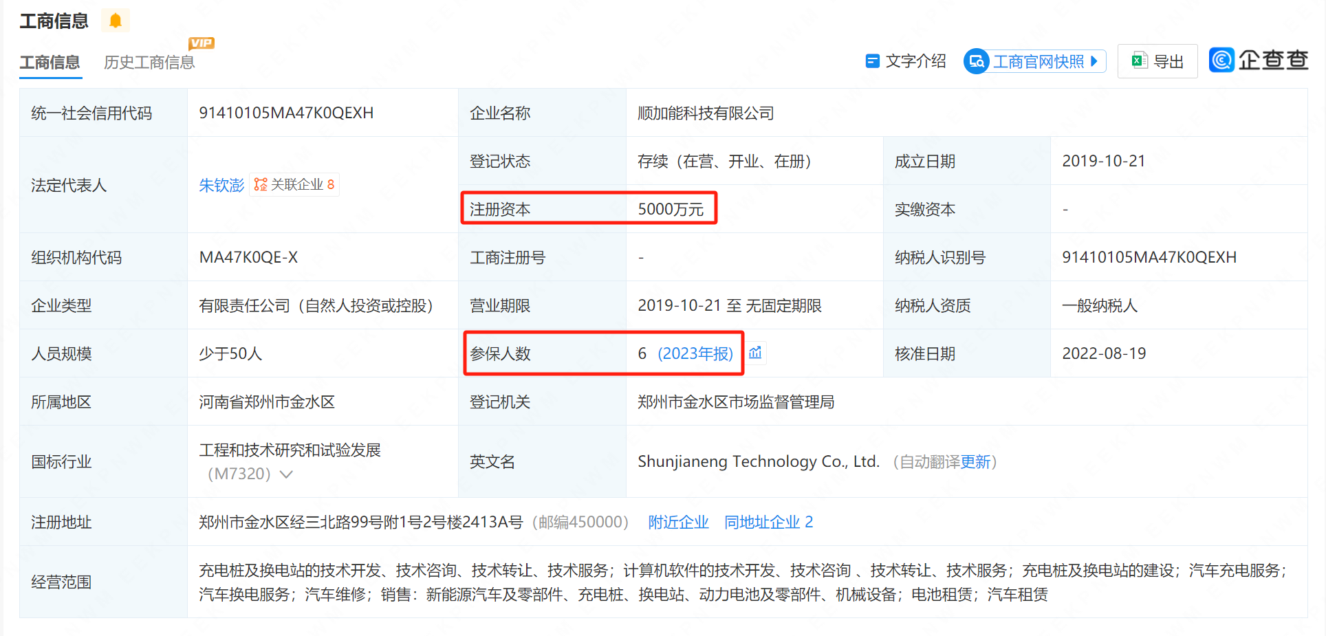Click the Excel icon on 导出
This screenshot has width=1326, height=636.
pos(1139,61)
